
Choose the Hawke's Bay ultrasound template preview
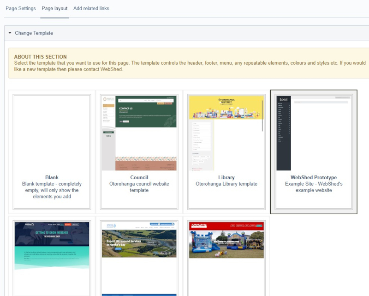[x=139, y=249]
